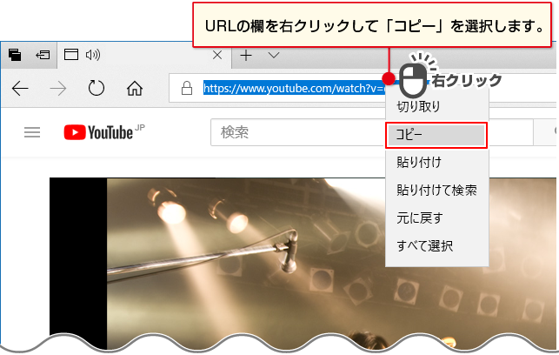This screenshot has width=559, height=355.
Task: Reload the page with refresh icon
Action: click(96, 88)
